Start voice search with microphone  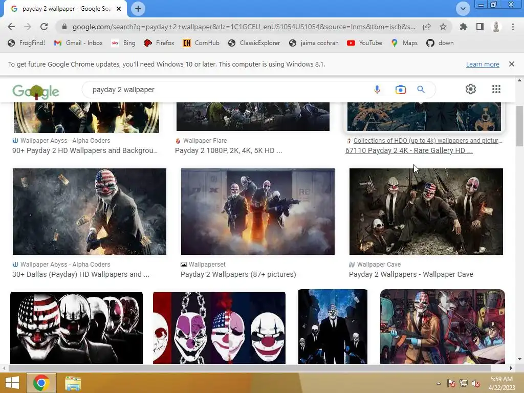pos(377,90)
